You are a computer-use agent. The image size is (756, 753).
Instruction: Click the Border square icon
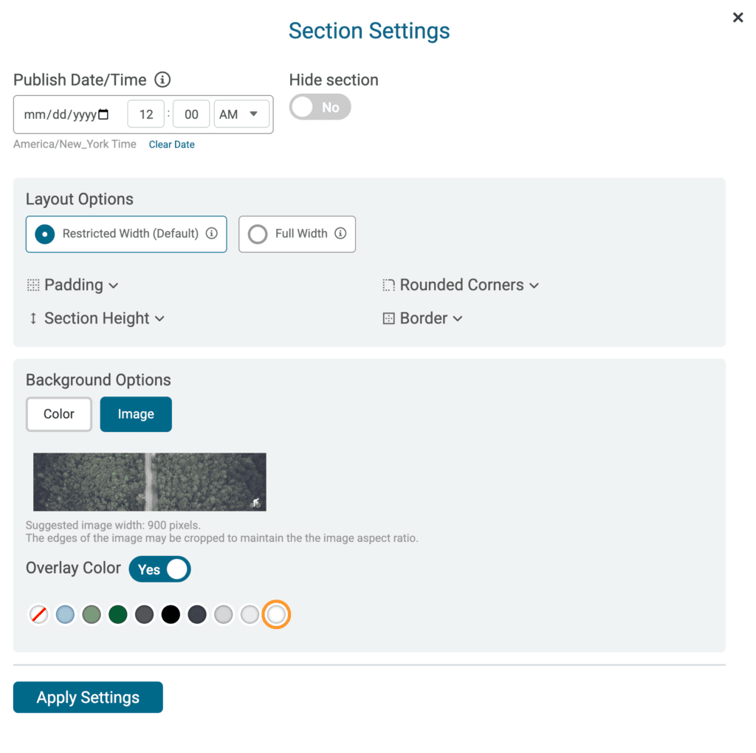pyautogui.click(x=388, y=318)
